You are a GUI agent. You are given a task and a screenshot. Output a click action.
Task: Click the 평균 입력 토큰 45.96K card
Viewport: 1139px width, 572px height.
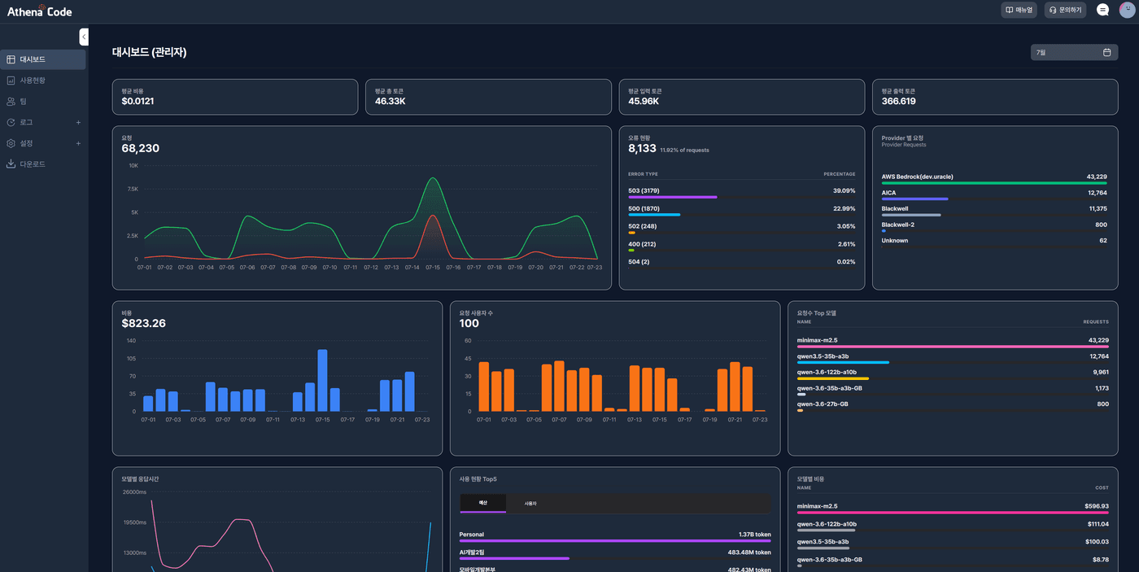click(x=742, y=97)
